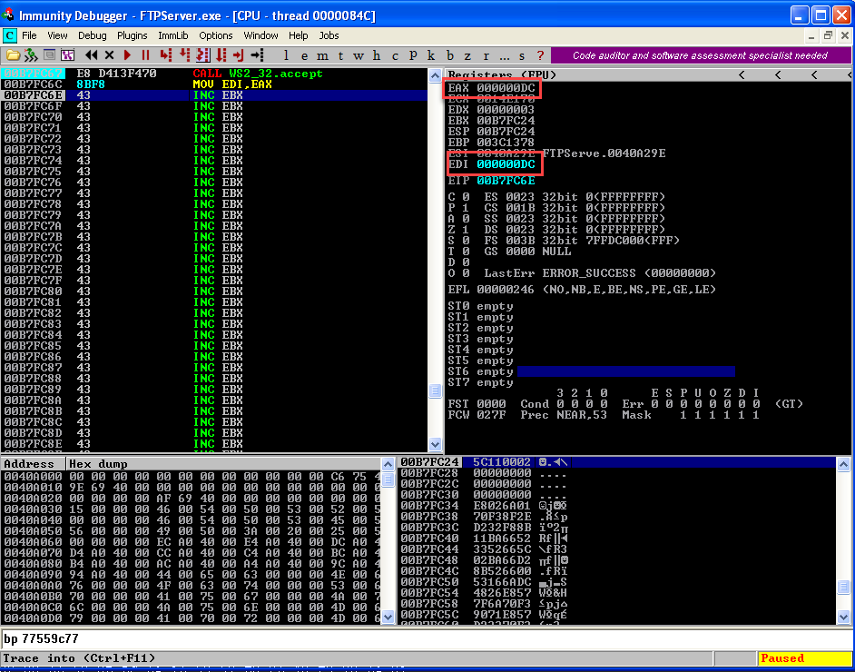Image resolution: width=855 pixels, height=672 pixels.
Task: Run the program with red play icon
Action: (128, 55)
